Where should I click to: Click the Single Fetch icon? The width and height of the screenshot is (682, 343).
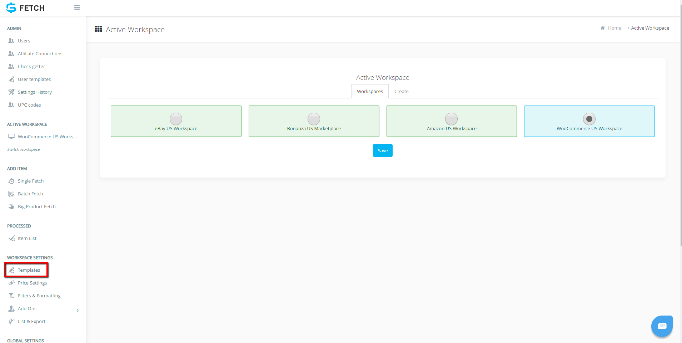pos(11,181)
